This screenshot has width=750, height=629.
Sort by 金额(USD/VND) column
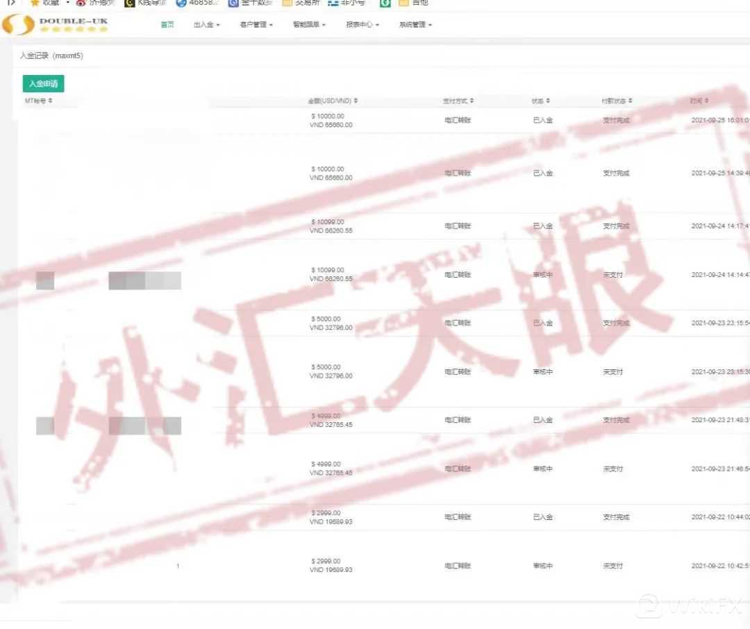pyautogui.click(x=333, y=101)
